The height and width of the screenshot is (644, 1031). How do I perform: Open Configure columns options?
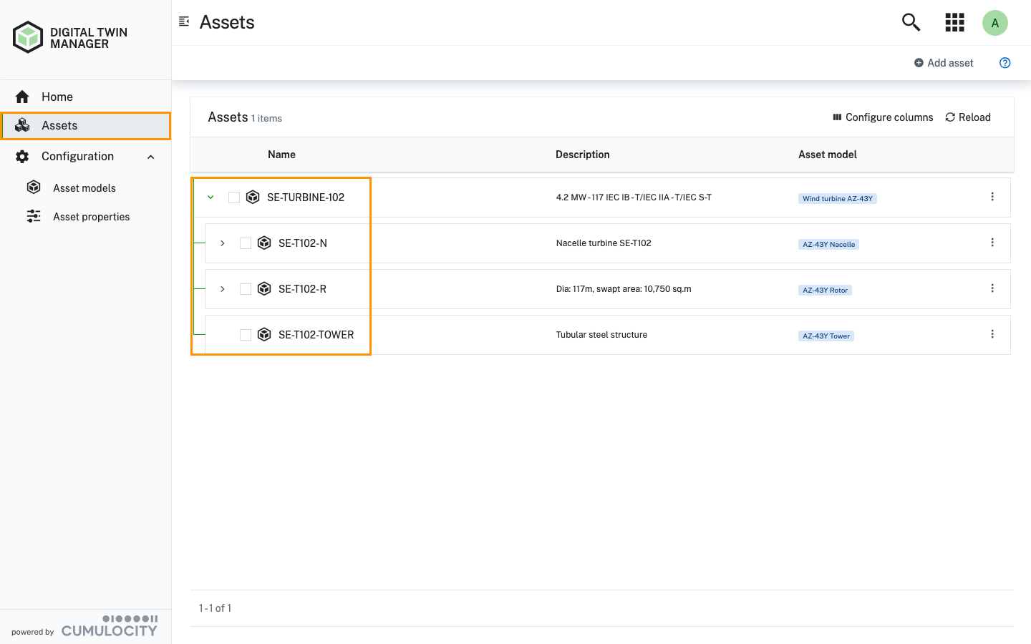click(x=883, y=117)
